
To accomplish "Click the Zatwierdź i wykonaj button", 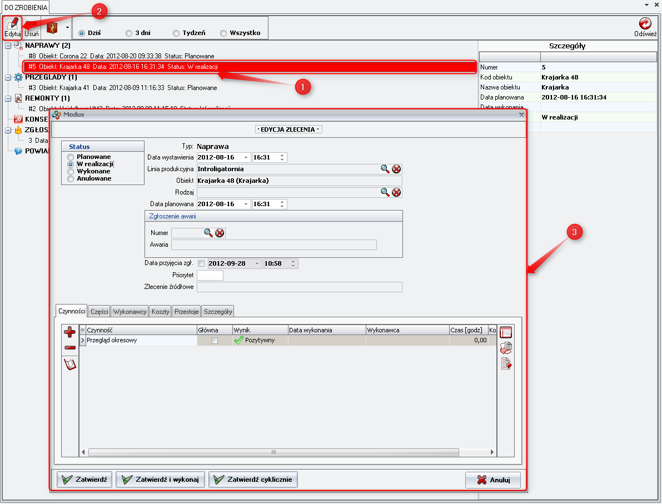I will click(161, 480).
